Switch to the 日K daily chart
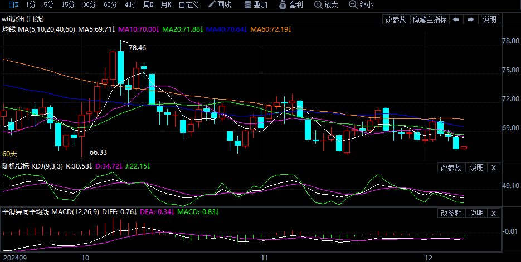The image size is (521, 262). [x=12, y=5]
